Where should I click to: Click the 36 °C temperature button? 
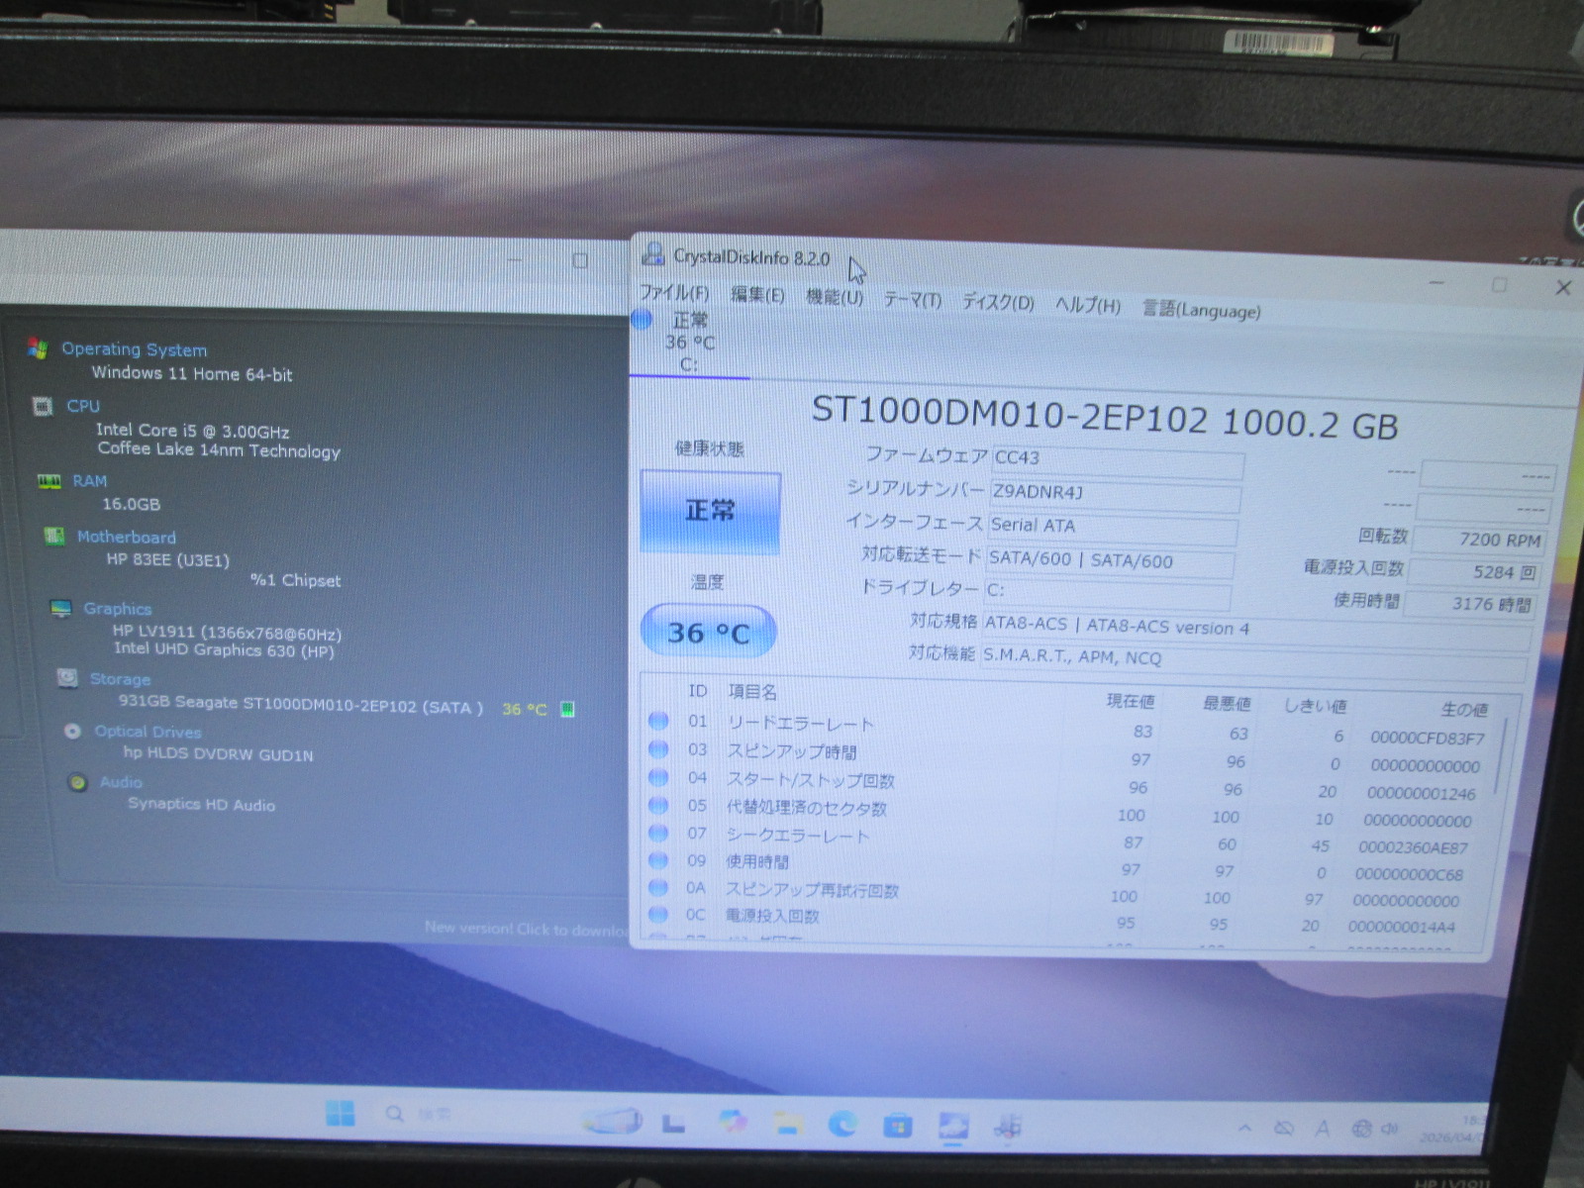pyautogui.click(x=708, y=633)
